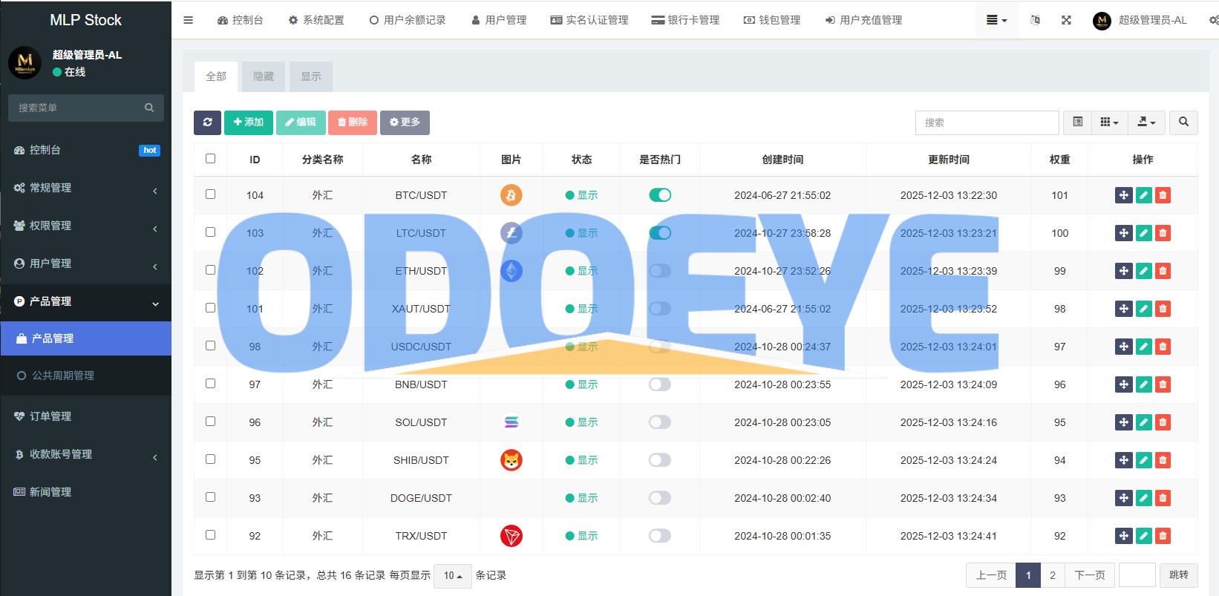This screenshot has height=596, width=1219.
Task: Click red delete icon for BTC/USDT row
Action: click(1163, 195)
